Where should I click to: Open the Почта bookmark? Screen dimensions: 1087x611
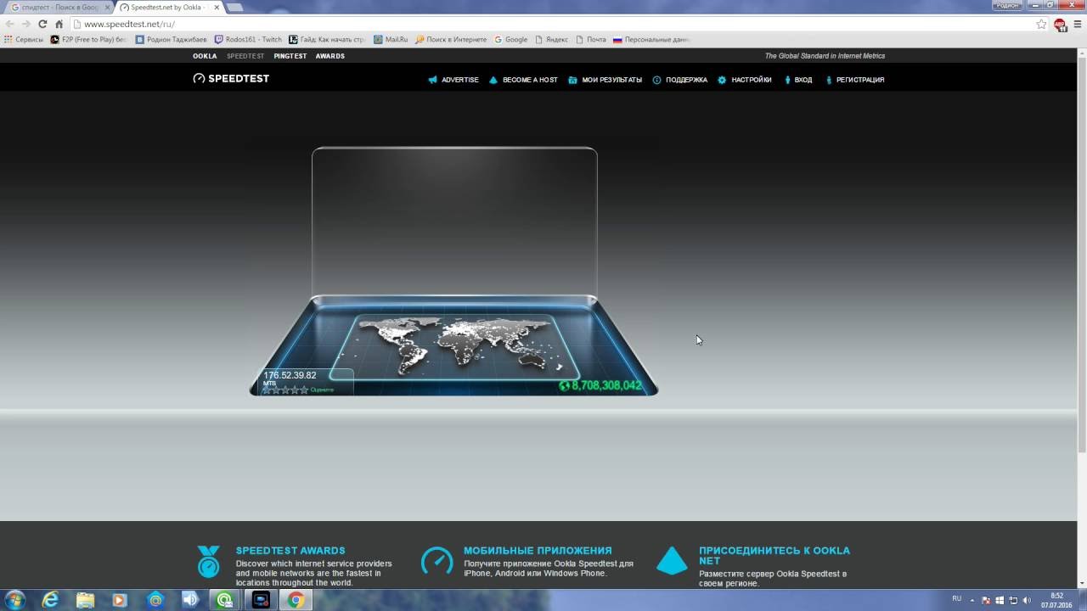coord(591,39)
